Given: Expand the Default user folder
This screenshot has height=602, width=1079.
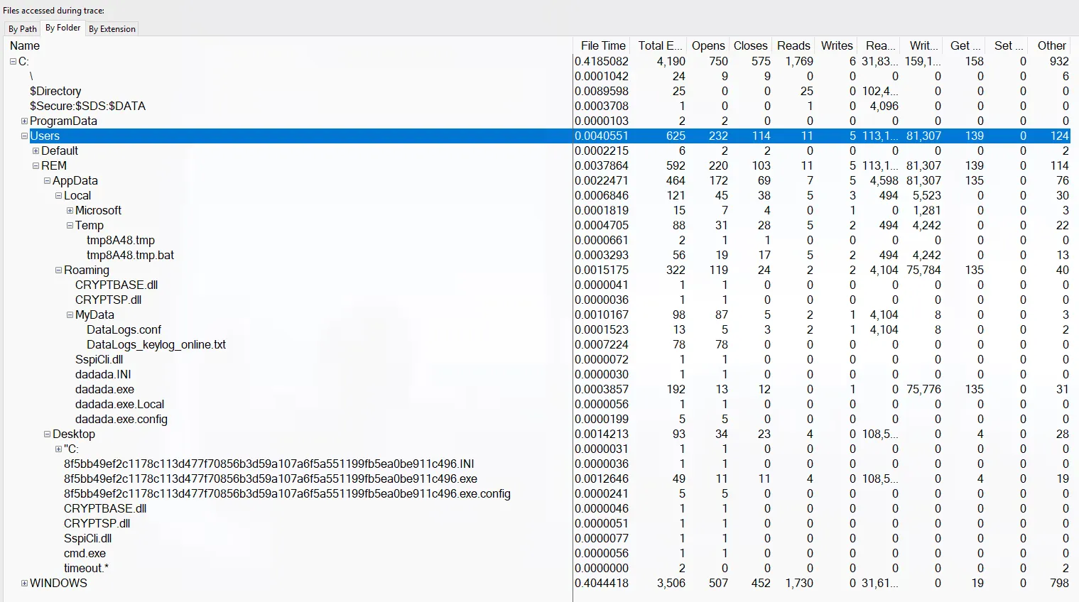Looking at the screenshot, I should [36, 151].
